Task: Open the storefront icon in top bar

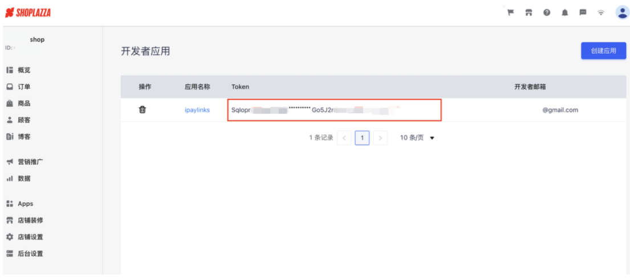Action: 529,13
